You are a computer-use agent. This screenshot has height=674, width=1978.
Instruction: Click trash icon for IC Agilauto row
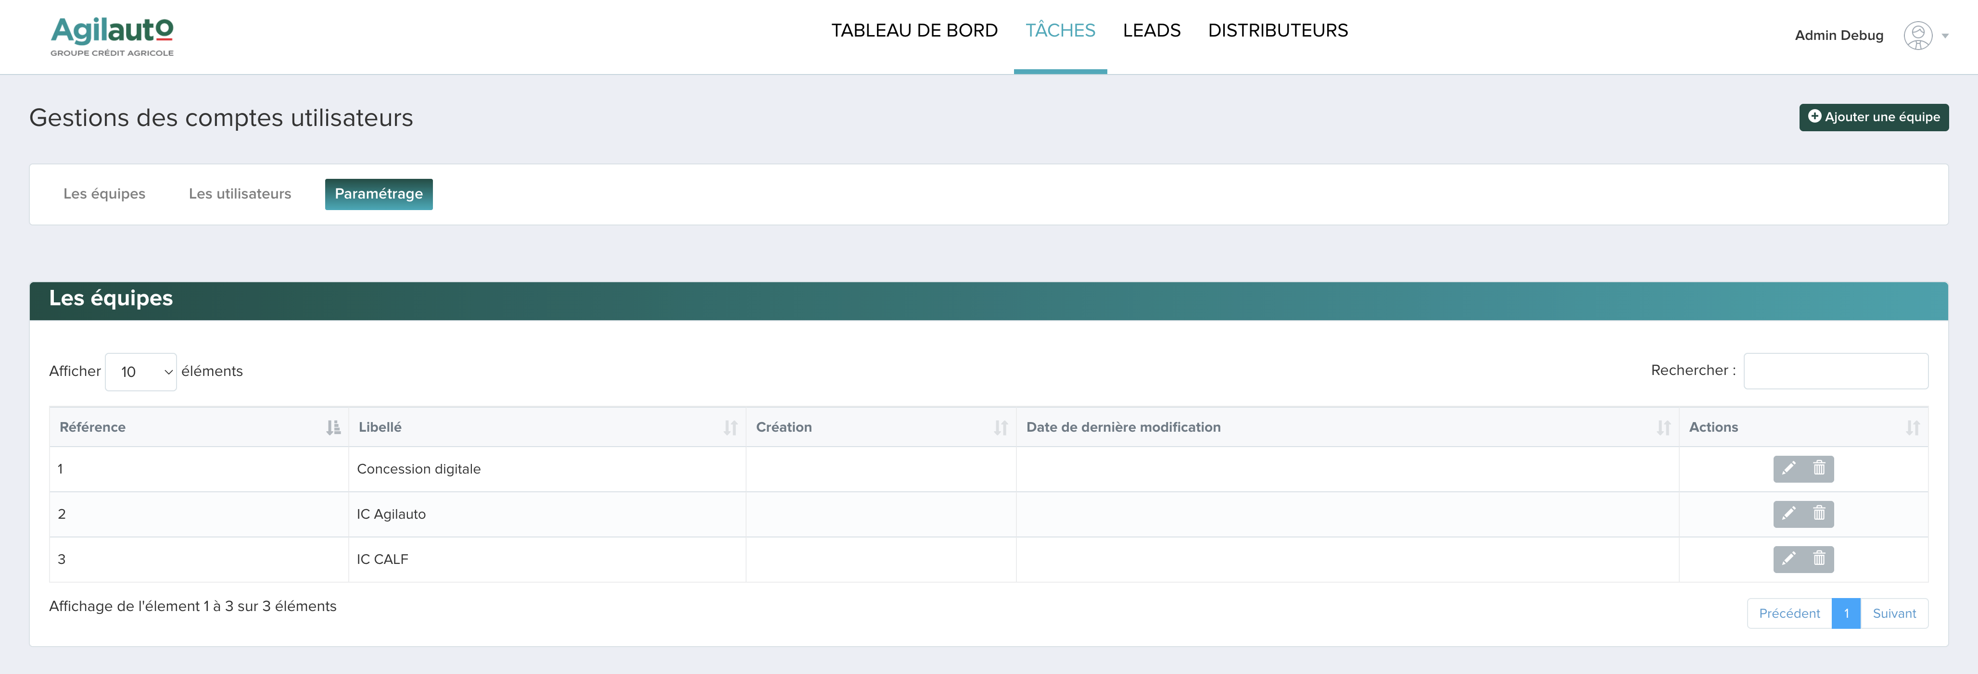(x=1819, y=513)
